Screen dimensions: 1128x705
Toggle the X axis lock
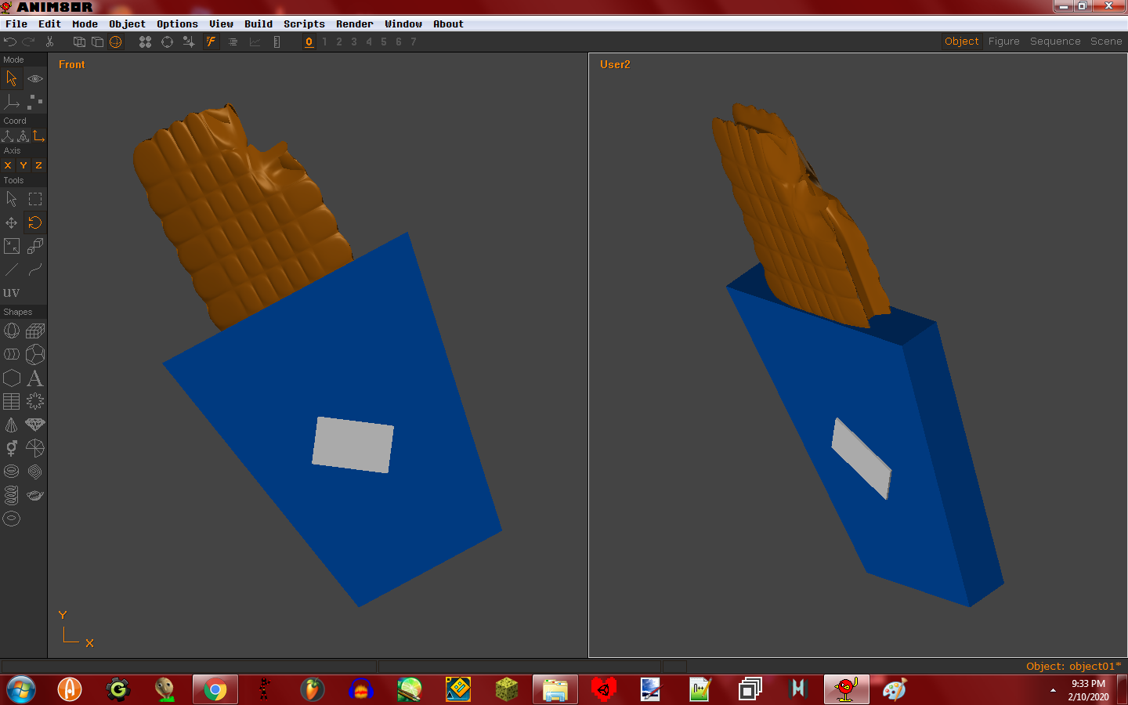pos(8,165)
